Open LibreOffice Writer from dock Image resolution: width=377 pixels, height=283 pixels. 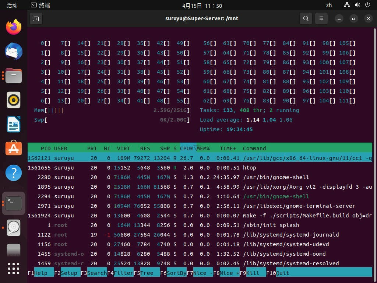[14, 124]
